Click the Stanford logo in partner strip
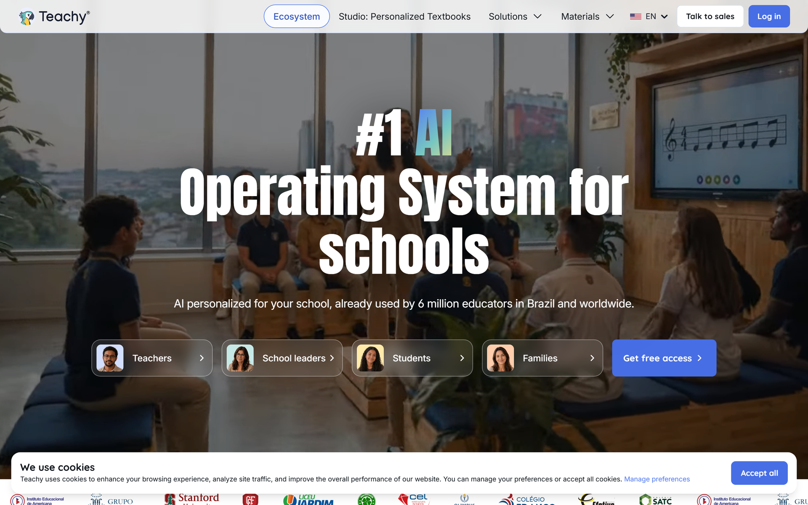This screenshot has width=808, height=505. (x=192, y=500)
